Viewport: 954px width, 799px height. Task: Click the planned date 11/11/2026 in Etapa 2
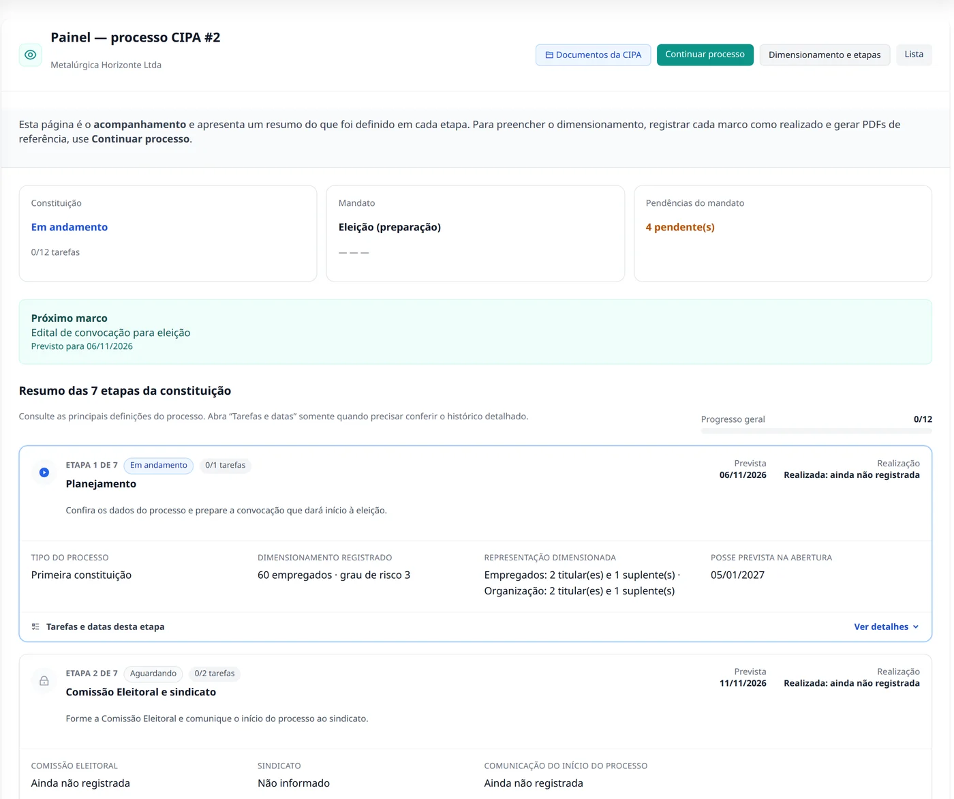click(x=743, y=683)
